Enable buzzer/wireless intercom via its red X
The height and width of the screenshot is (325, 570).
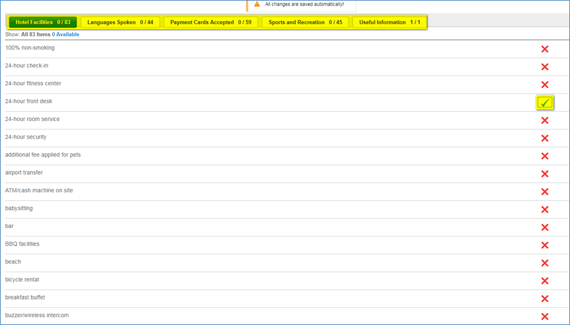pyautogui.click(x=545, y=316)
